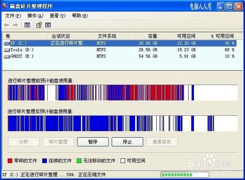This screenshot has width=245, height=180.
Task: Click the 可用空间 legend label
Action: pyautogui.click(x=136, y=161)
